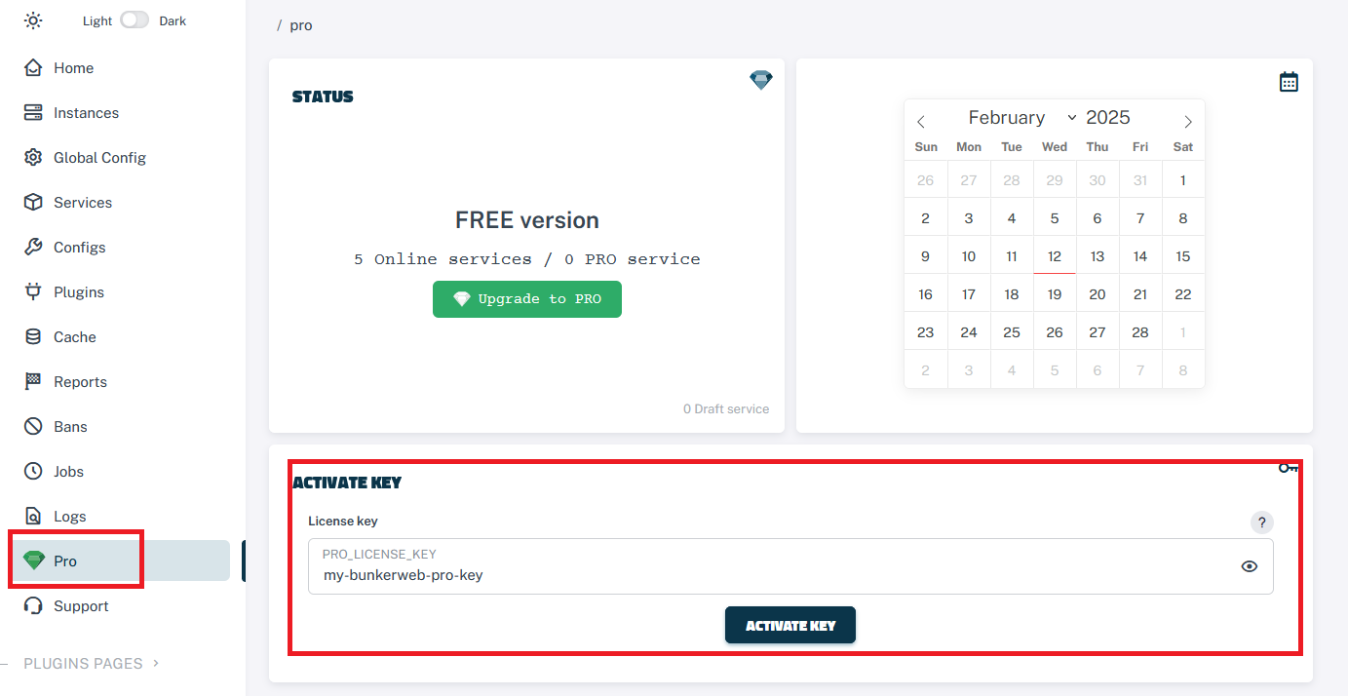Screen dimensions: 1348x696
Task: Select February 12 in the calendar
Action: coord(1055,256)
